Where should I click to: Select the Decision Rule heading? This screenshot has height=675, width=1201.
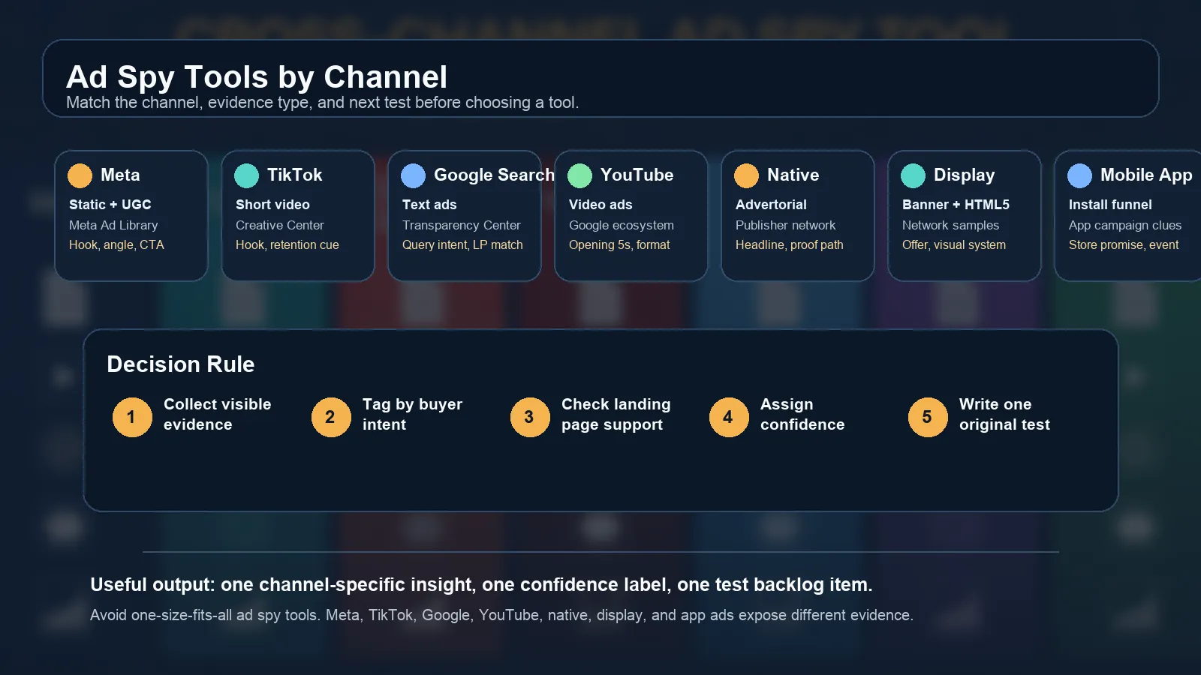[x=181, y=364]
